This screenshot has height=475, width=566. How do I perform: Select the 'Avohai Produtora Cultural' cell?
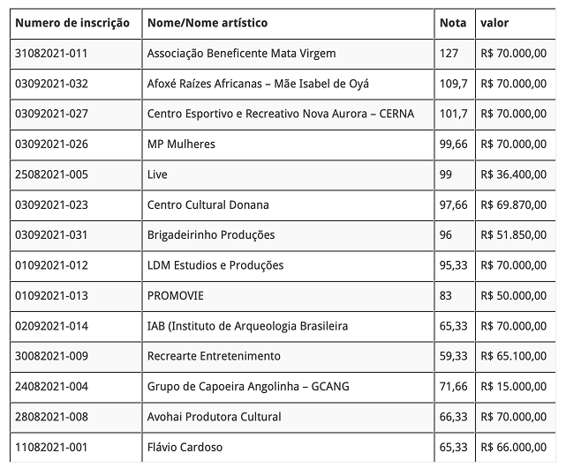coord(214,417)
